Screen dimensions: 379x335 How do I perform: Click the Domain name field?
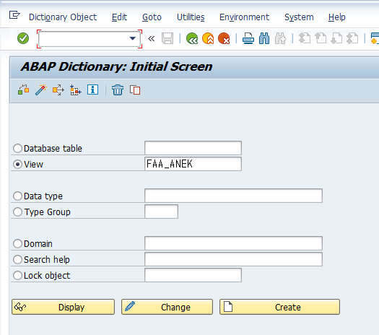pos(233,243)
